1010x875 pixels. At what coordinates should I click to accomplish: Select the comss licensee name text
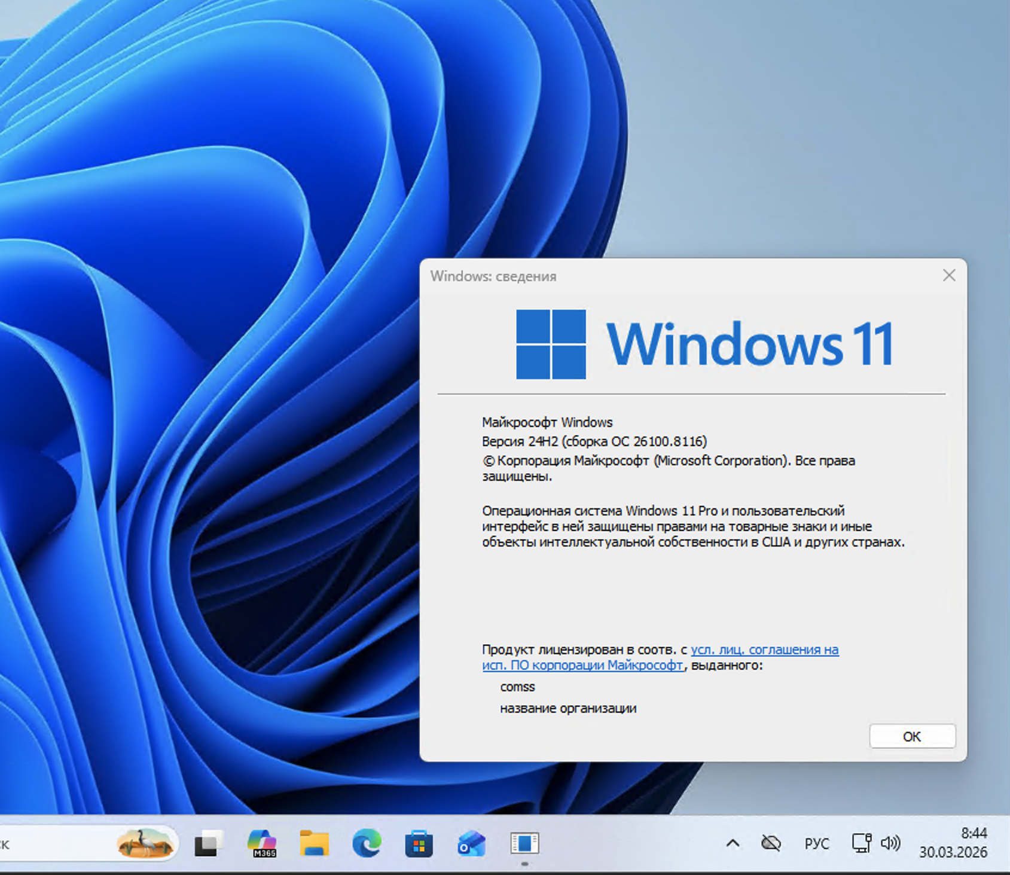click(517, 687)
